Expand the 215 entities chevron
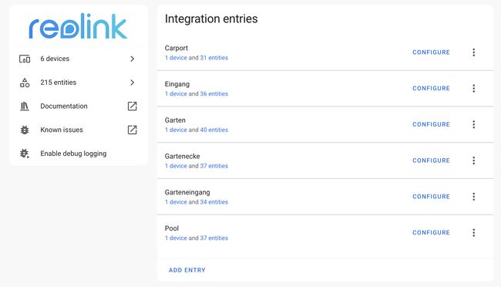Screen dimensions: 501x287 [133, 83]
